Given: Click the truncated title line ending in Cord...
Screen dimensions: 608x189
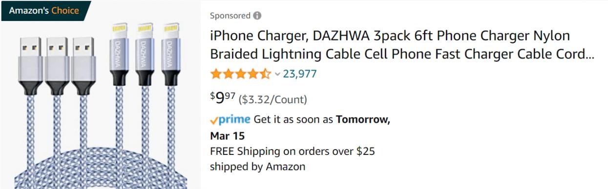Looking at the screenshot, I should point(402,55).
